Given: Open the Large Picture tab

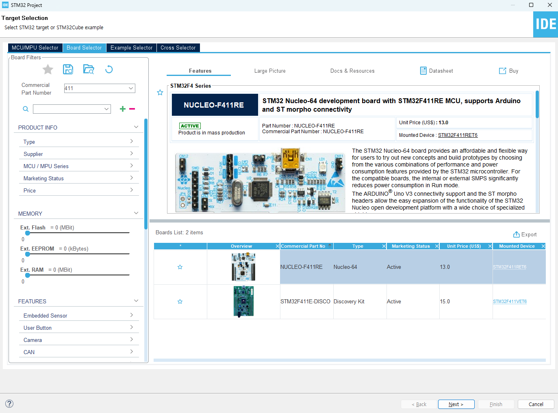Looking at the screenshot, I should [270, 71].
